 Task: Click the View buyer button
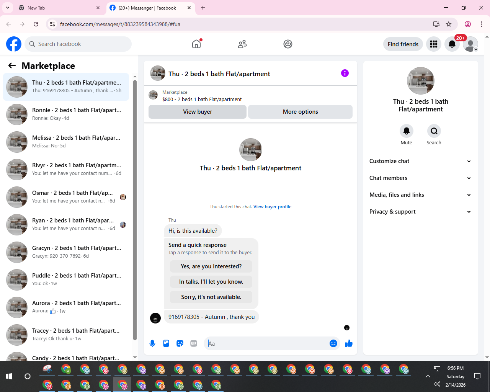[x=198, y=112]
